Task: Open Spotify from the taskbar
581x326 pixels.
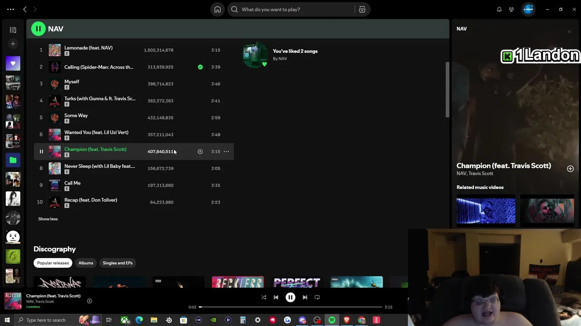Action: [332, 320]
